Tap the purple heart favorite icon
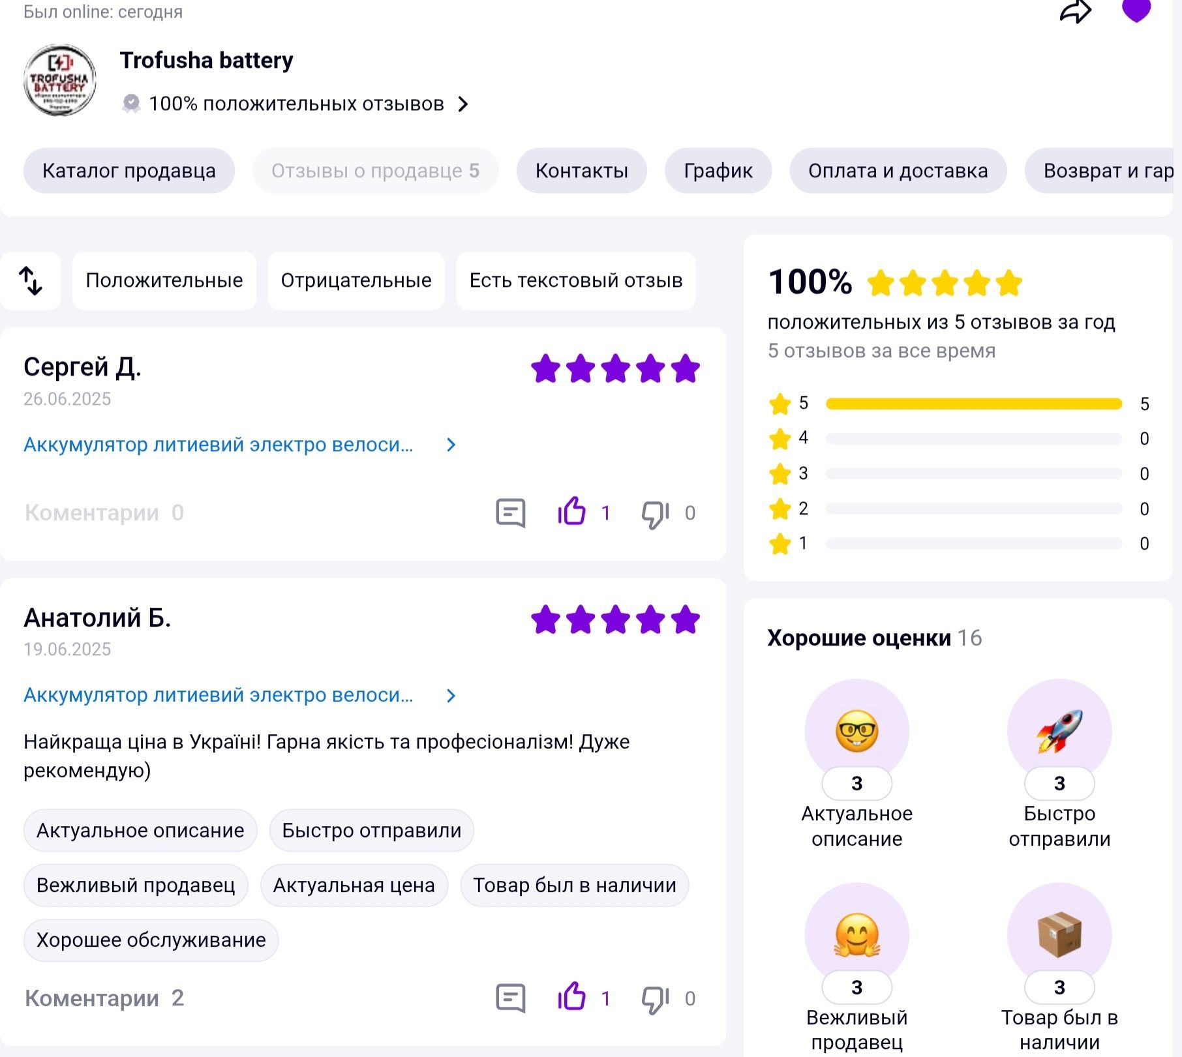Image resolution: width=1182 pixels, height=1057 pixels. tap(1136, 10)
